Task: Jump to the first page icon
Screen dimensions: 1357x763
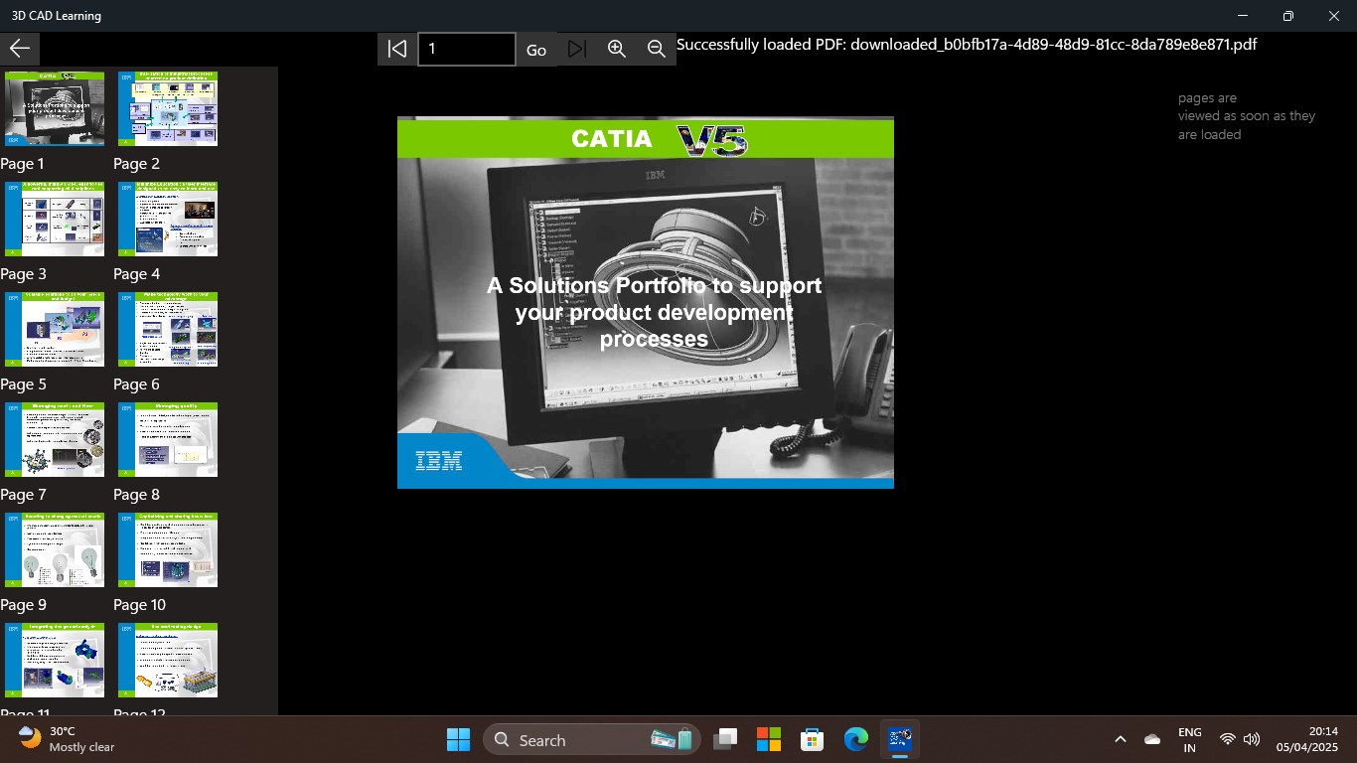Action: (x=397, y=49)
